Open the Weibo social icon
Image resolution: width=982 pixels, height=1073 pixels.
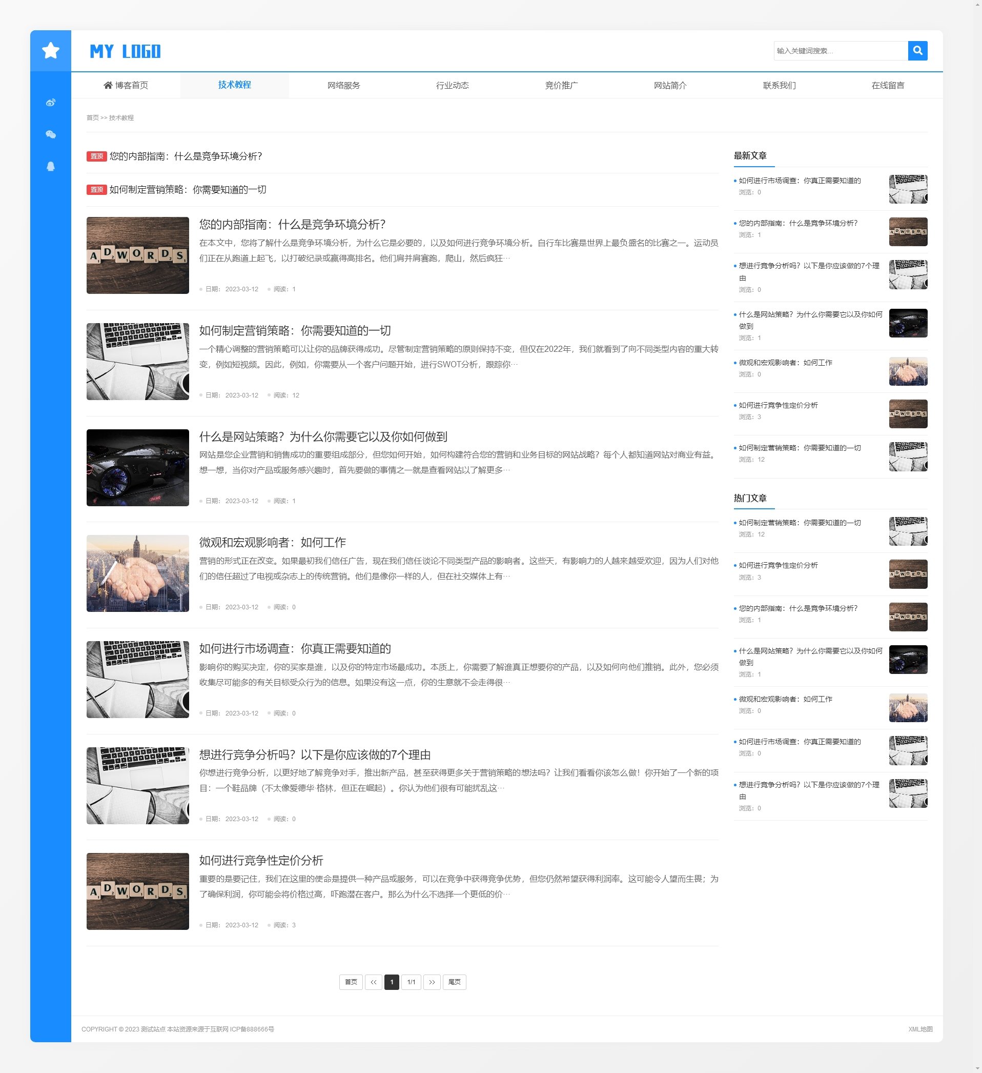(51, 103)
